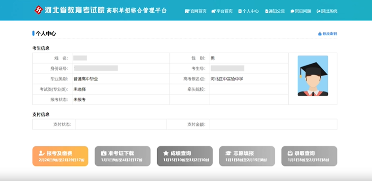Image resolution: width=372 pixels, height=181 pixels.
Task: Click 退出系统 to log out
Action: [x=329, y=11]
